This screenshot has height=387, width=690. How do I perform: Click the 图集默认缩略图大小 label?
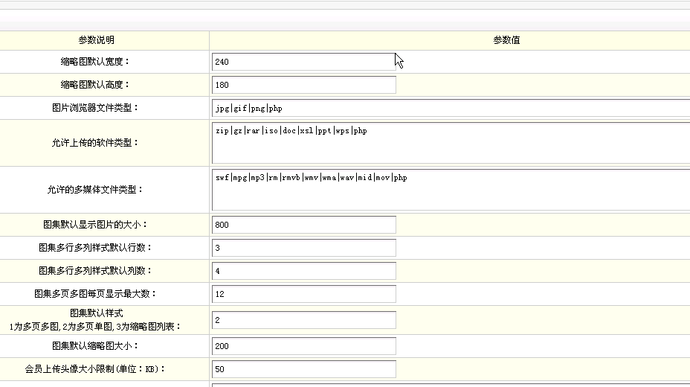point(95,346)
